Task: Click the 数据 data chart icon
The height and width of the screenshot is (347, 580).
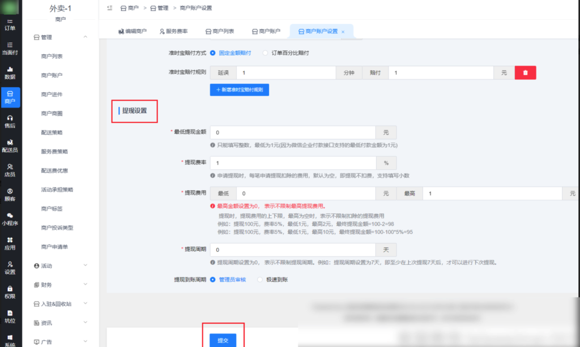Action: [x=10, y=72]
